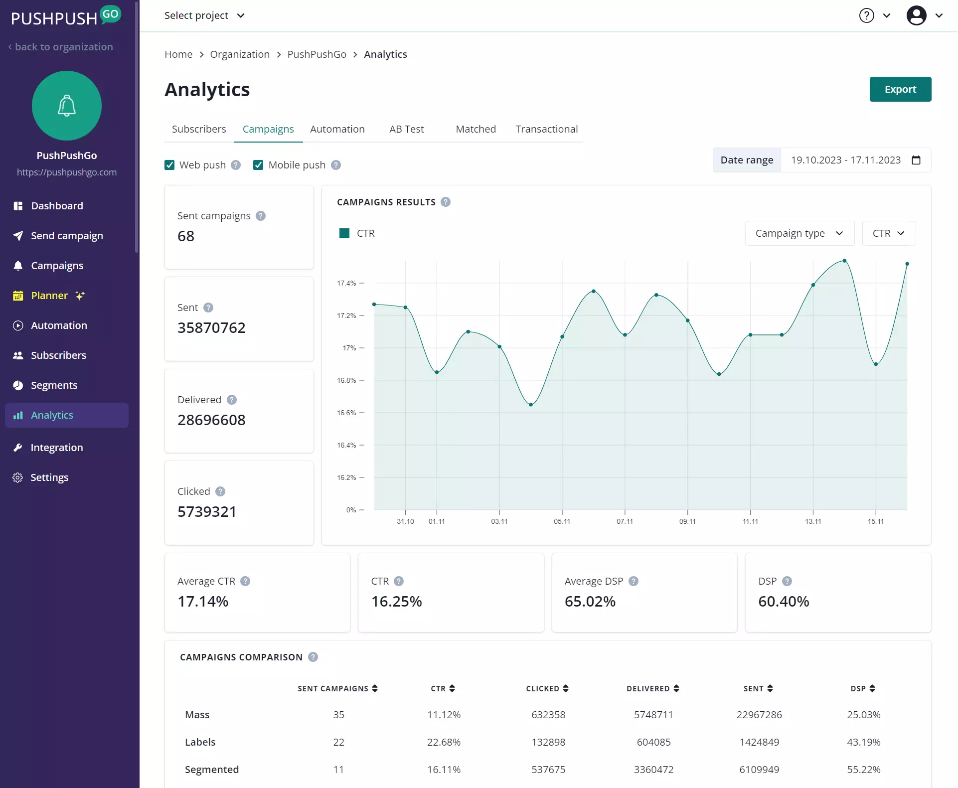Toggle the CTR legend series in chart

(357, 233)
